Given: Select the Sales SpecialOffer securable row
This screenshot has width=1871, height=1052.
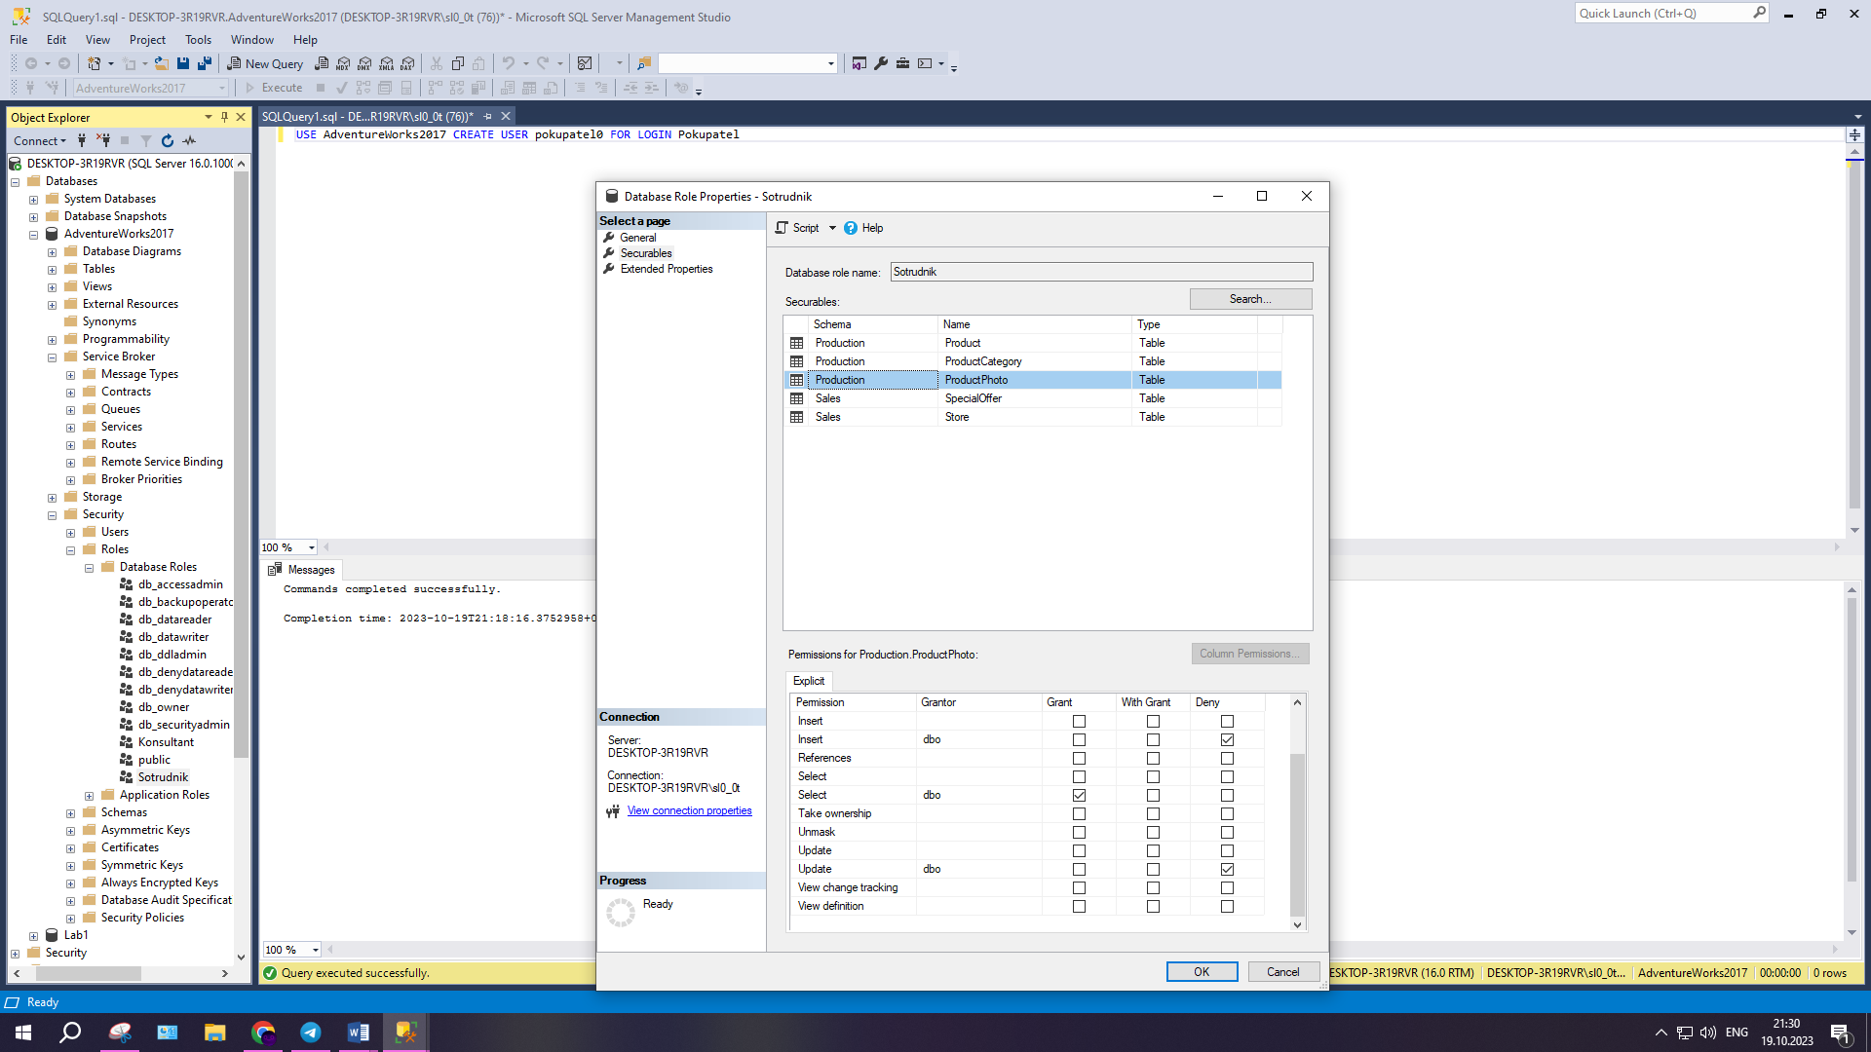Looking at the screenshot, I should coord(1033,398).
